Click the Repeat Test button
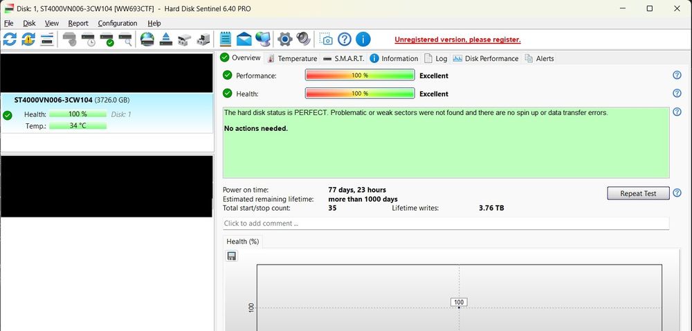 pos(638,193)
